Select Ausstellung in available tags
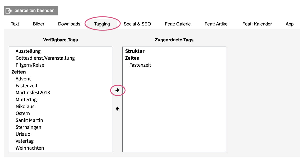 tap(28, 51)
